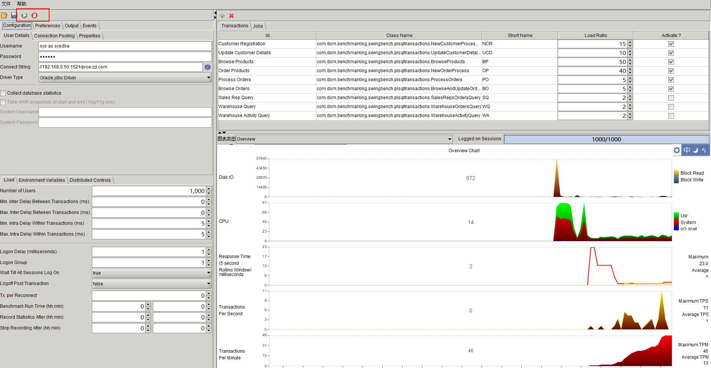Open the Connection Pooling tab
Screen dimensions: 711x368
click(x=54, y=36)
